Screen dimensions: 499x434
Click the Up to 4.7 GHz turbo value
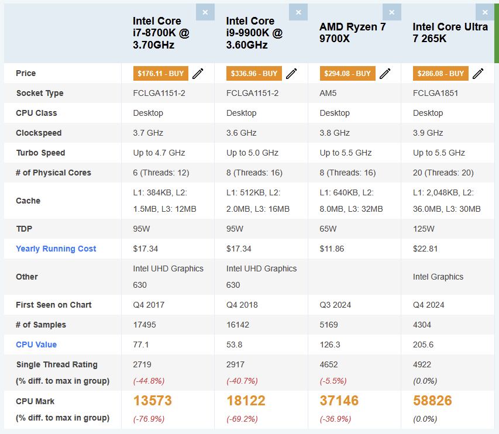159,153
